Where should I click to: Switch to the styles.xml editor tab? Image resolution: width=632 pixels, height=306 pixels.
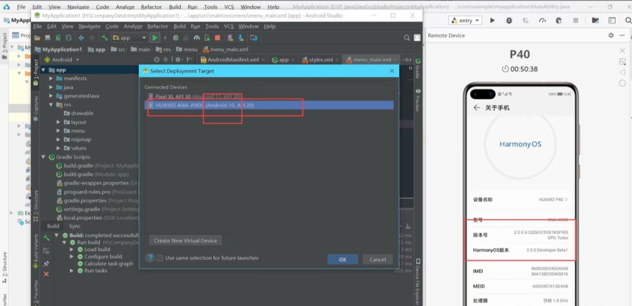(318, 60)
